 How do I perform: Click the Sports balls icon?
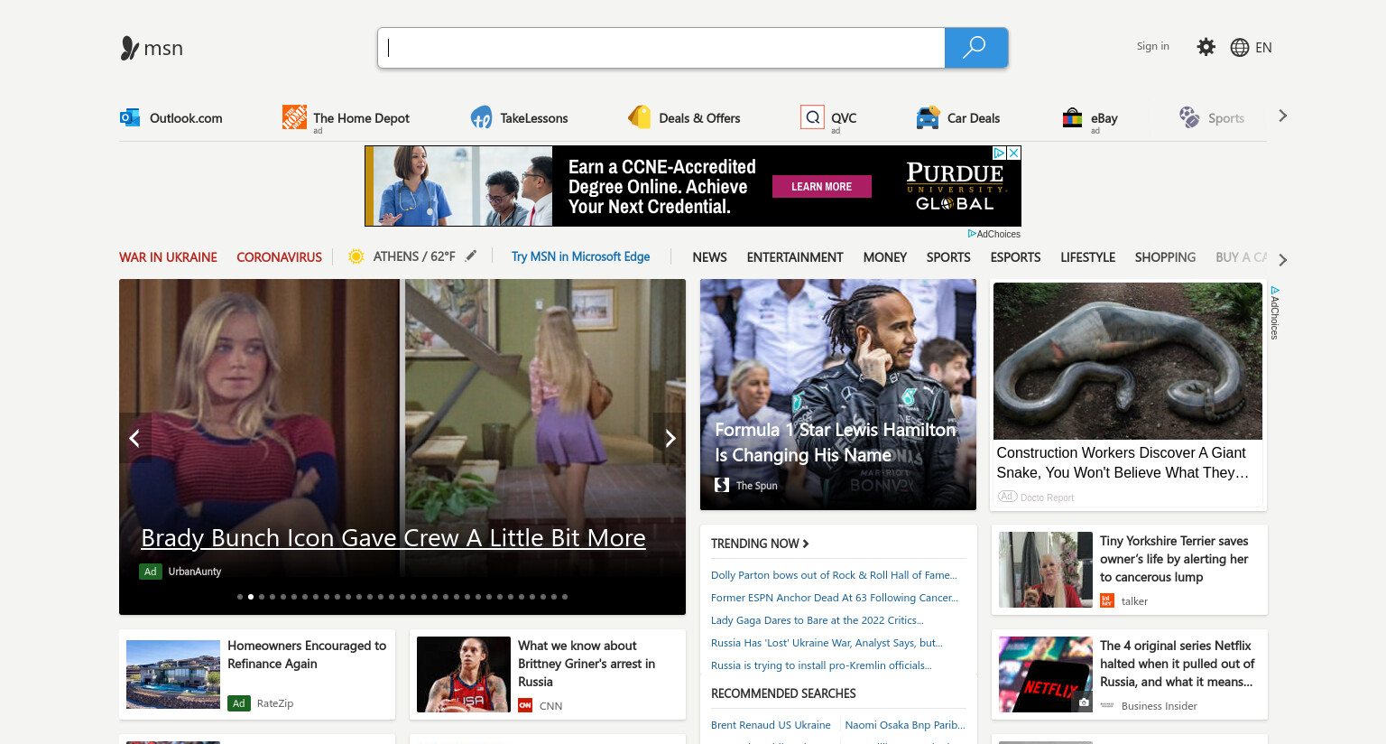(x=1189, y=117)
